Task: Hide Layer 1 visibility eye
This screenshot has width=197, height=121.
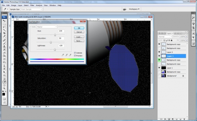Action: click(159, 68)
